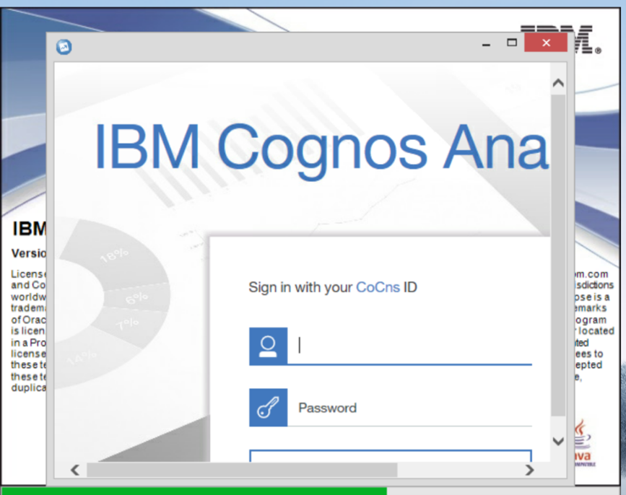This screenshot has height=495, width=626.
Task: Click the Cognos app icon in title bar
Action: (64, 47)
